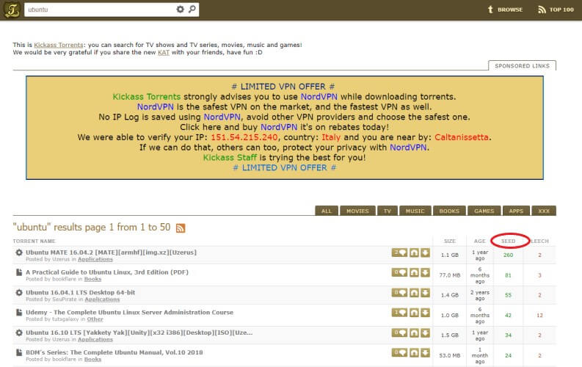582x367 pixels.
Task: Click first NordVPN link in VPN offer banner
Action: [319, 97]
